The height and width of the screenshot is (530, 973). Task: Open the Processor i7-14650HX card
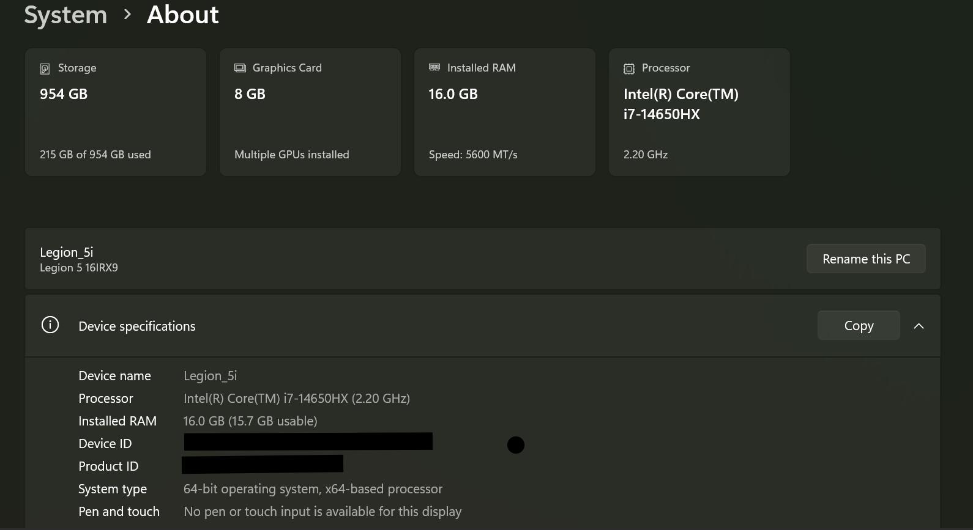699,112
